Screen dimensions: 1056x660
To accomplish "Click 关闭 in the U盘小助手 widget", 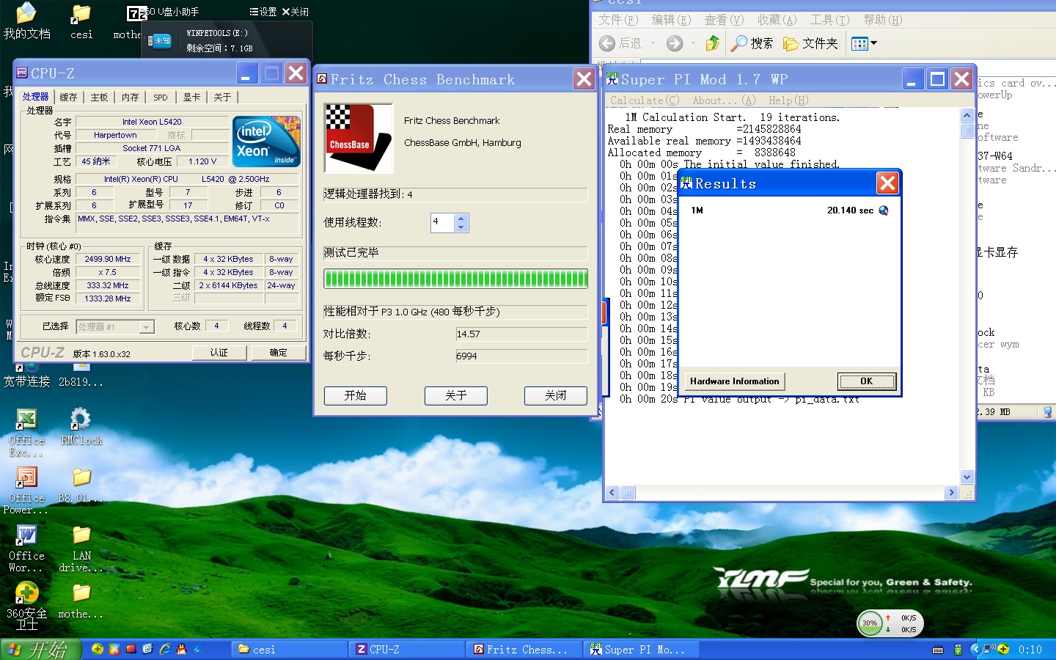I will pos(296,12).
